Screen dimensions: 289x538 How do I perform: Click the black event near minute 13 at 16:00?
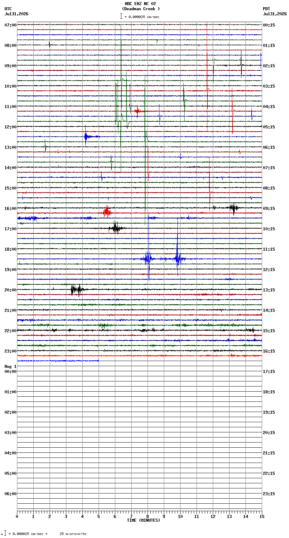[234, 208]
